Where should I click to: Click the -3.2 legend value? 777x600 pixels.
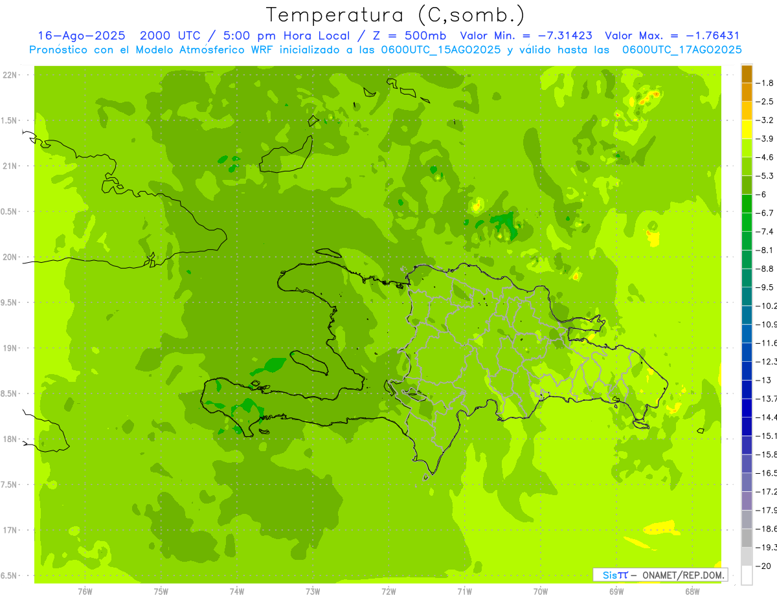(x=765, y=120)
